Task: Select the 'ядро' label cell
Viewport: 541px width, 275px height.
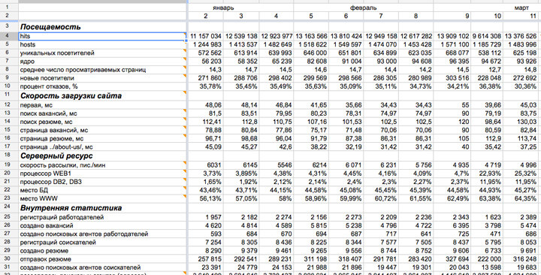Action: click(102, 62)
